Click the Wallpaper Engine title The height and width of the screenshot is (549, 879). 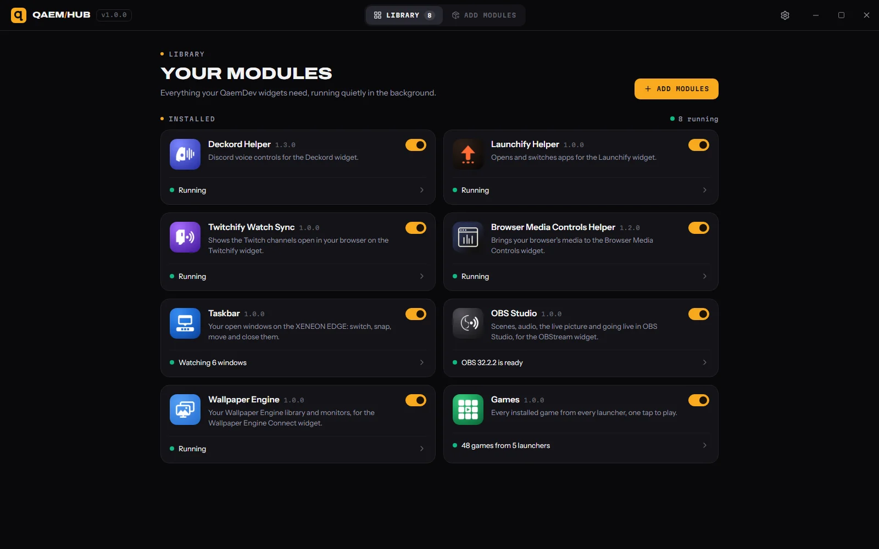coord(244,400)
